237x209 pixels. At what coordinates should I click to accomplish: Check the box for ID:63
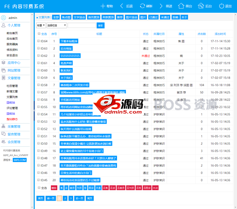point(39,48)
